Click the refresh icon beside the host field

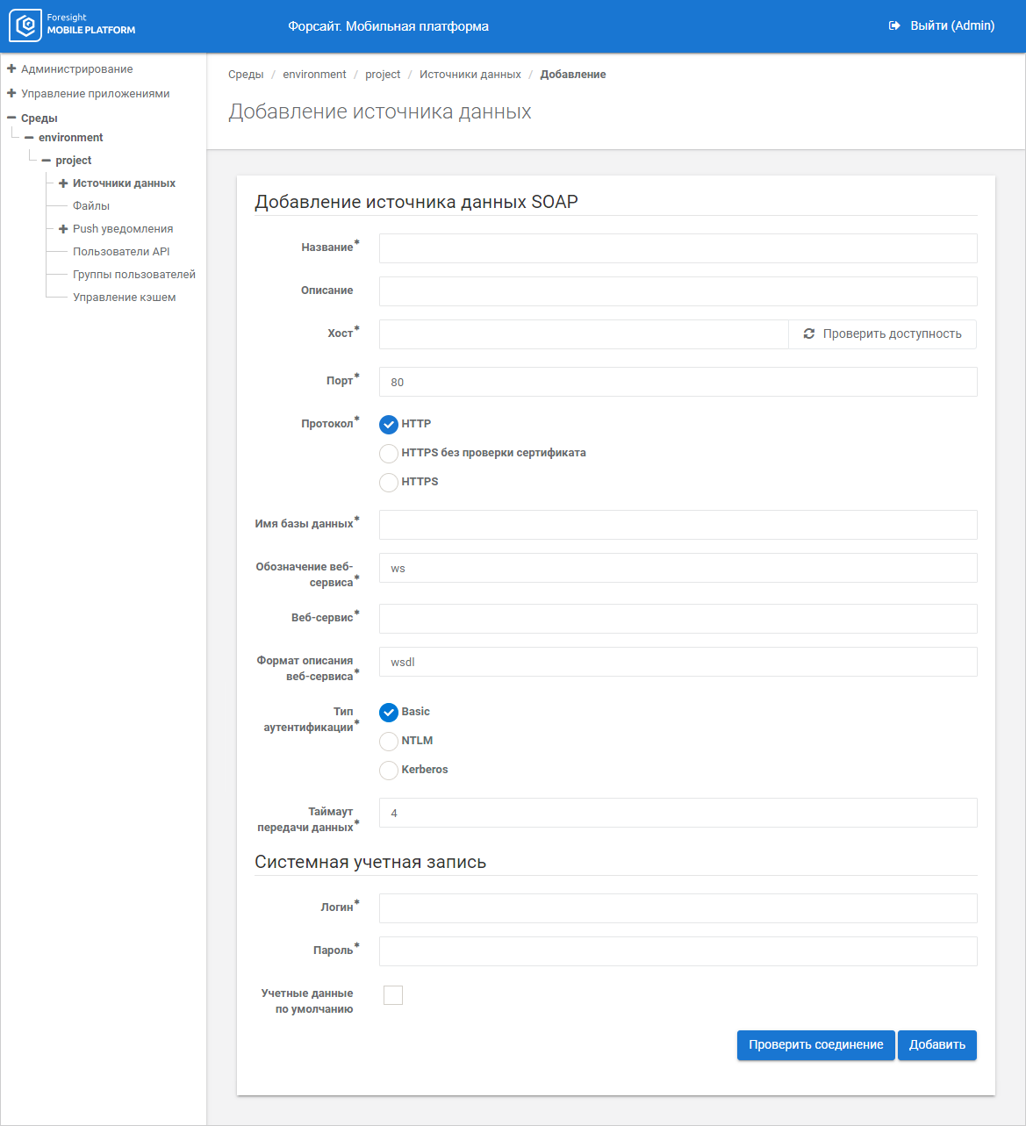coord(809,334)
